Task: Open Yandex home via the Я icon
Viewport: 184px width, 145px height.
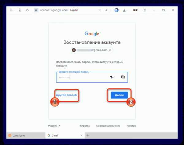Action: 20,10
